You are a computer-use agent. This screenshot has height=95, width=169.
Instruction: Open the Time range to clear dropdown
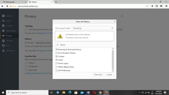click(93, 28)
